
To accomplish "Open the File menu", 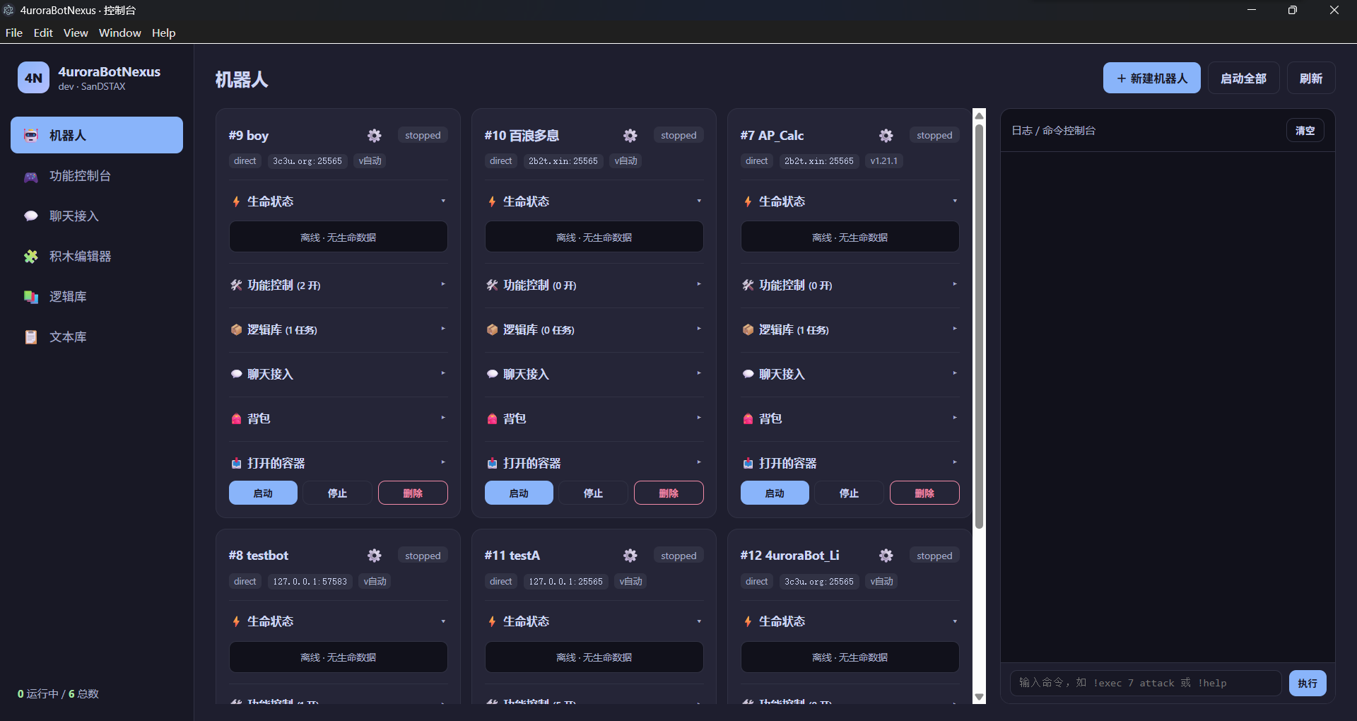I will pyautogui.click(x=14, y=33).
